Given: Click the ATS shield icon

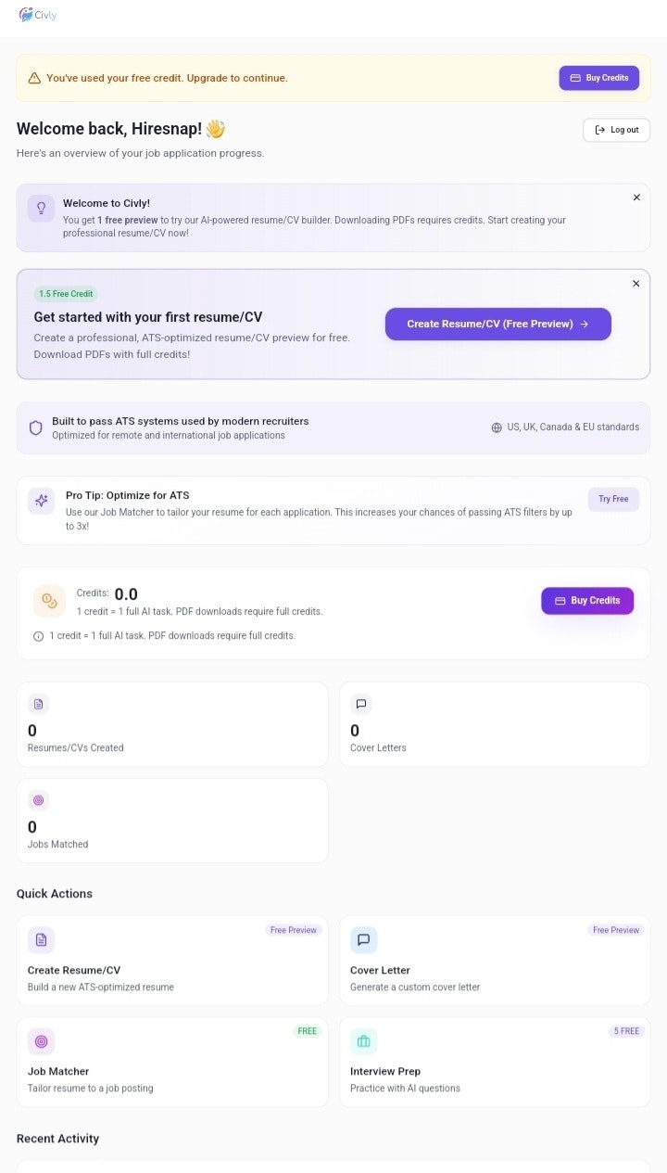Looking at the screenshot, I should tap(35, 427).
